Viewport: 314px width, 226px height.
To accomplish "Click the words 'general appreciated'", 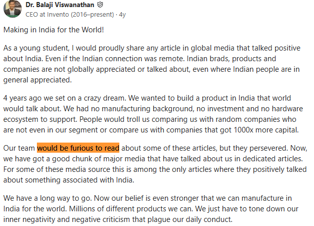I will click(37, 80).
